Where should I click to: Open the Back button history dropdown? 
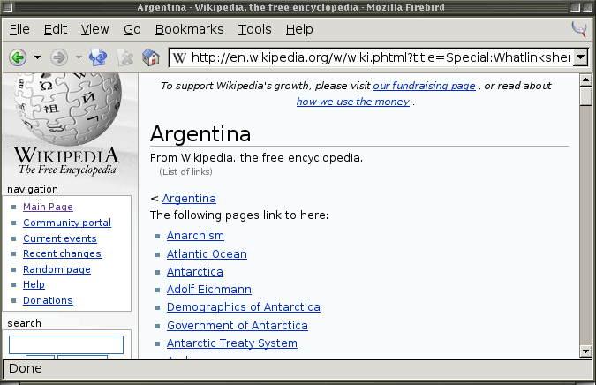[37, 58]
